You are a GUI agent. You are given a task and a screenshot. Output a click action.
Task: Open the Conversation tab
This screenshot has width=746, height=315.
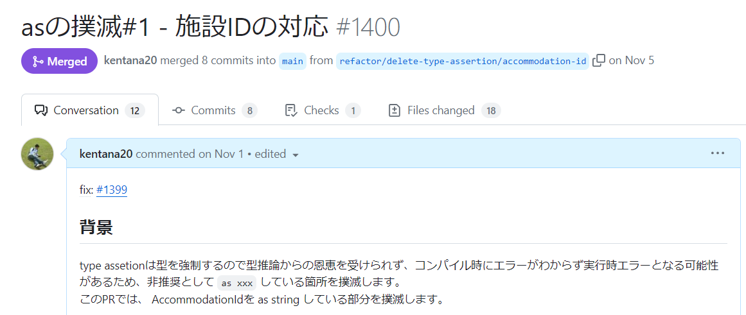pos(90,110)
